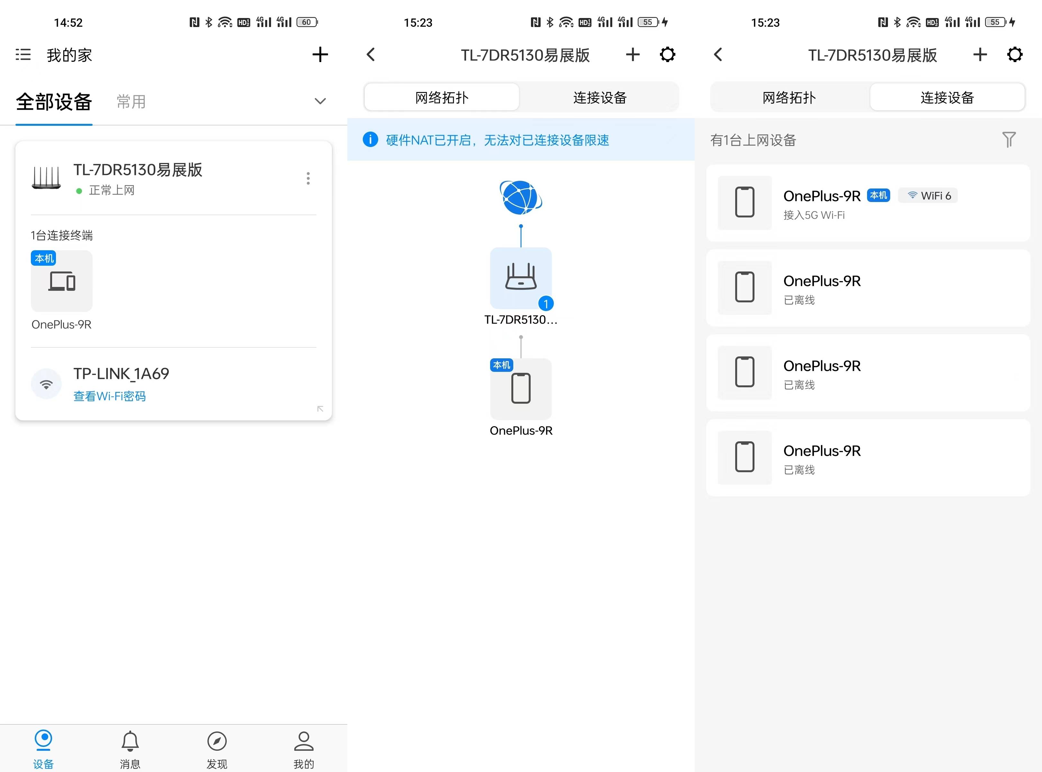The image size is (1042, 772).
Task: Open settings gear on topology screen
Action: (667, 55)
